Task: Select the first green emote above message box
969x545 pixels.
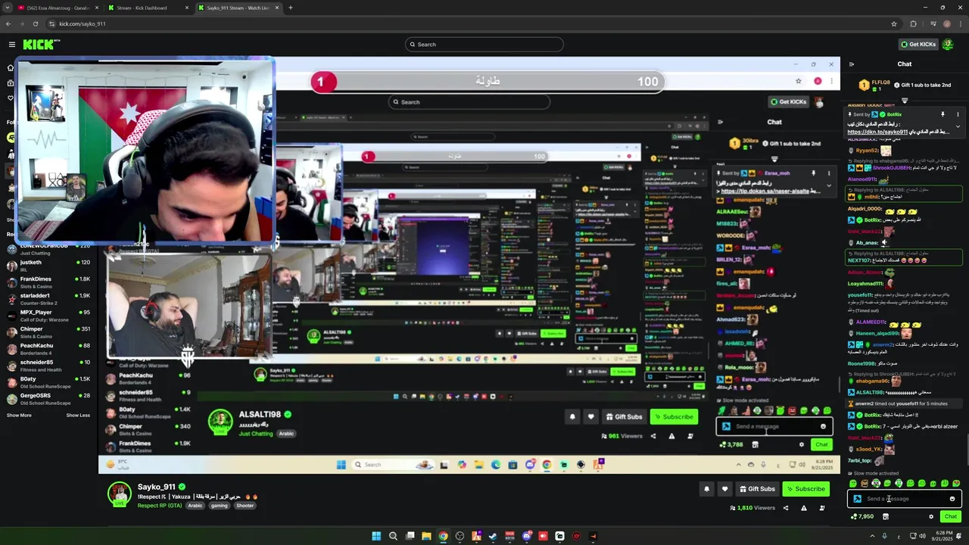Action: point(853,484)
